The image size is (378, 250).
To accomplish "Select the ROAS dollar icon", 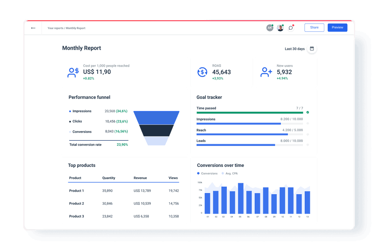I will coord(202,72).
